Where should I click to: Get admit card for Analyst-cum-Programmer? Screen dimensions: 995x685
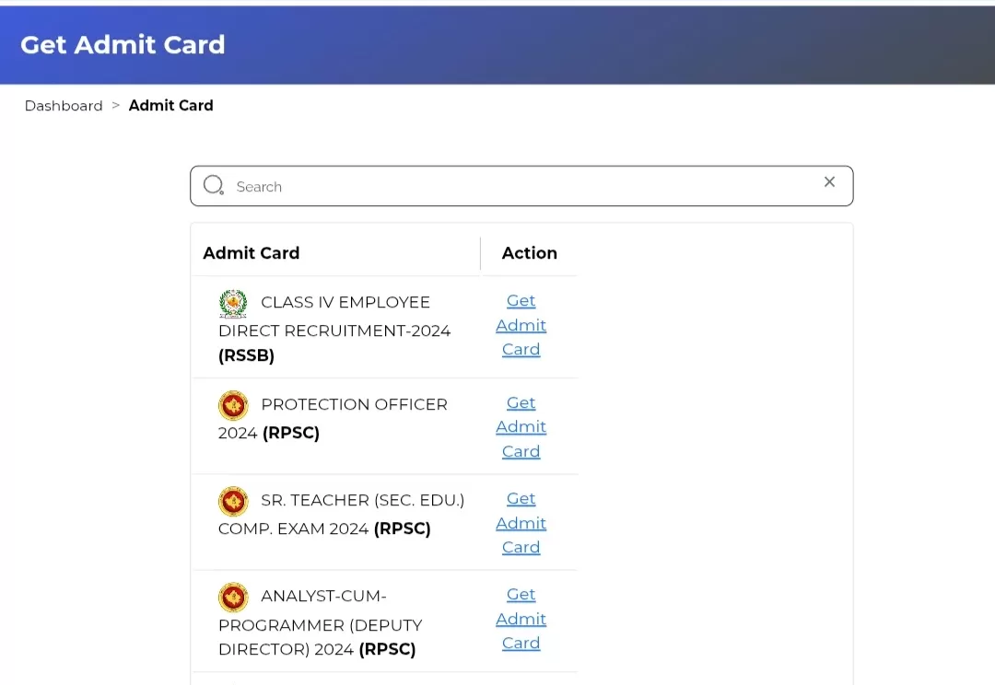[x=521, y=619]
